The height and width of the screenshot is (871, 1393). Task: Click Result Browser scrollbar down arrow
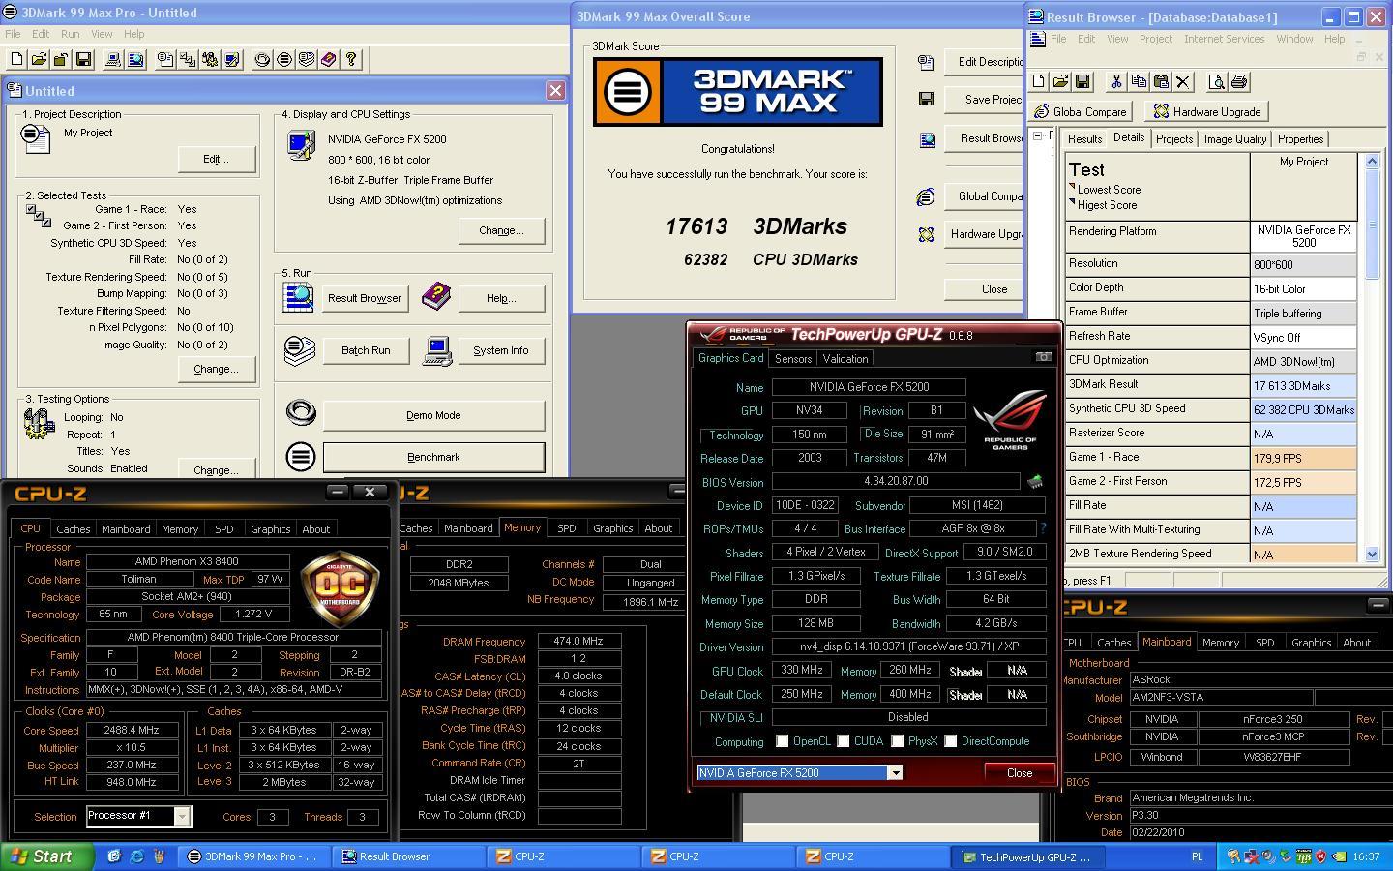click(x=1372, y=554)
